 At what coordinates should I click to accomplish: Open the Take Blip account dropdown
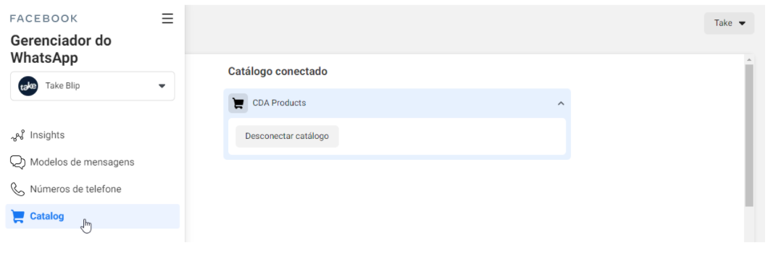point(93,86)
